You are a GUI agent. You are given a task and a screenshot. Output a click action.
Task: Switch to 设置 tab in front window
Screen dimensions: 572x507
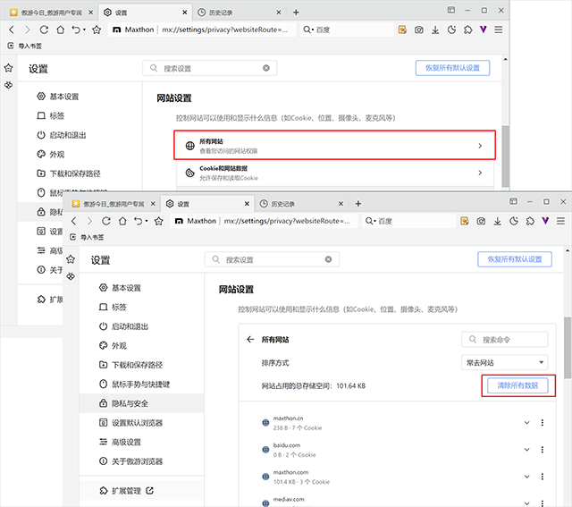pyautogui.click(x=207, y=204)
